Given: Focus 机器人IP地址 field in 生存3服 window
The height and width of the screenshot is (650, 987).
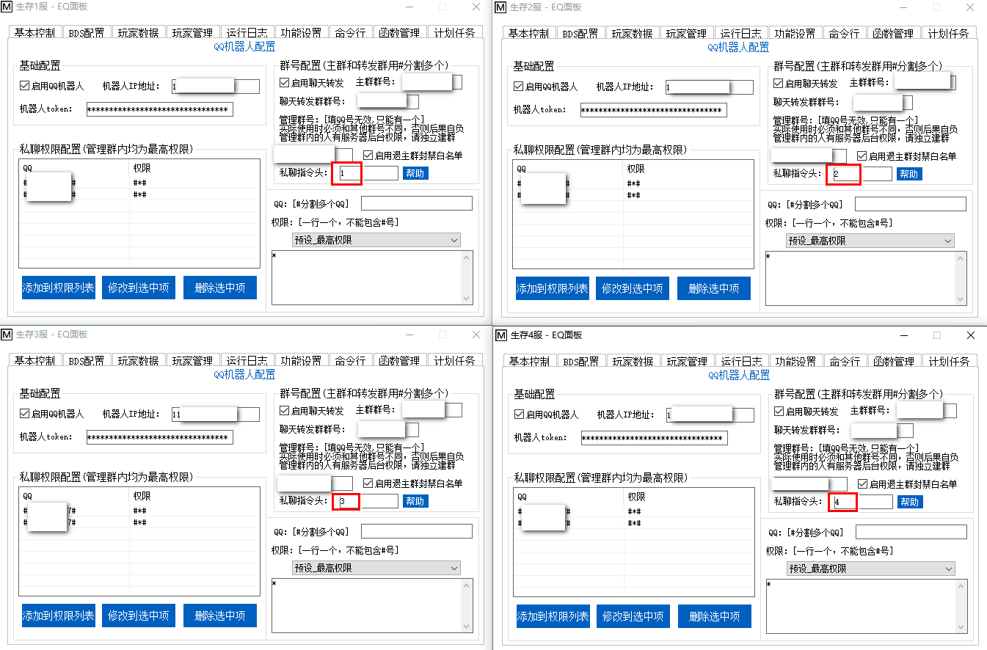Looking at the screenshot, I should (x=215, y=415).
